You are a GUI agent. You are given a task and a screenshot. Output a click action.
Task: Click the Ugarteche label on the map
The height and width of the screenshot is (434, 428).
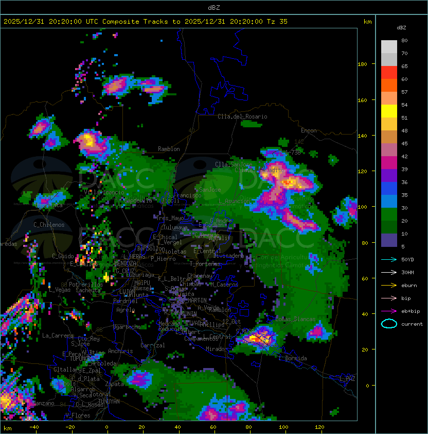coord(127,327)
